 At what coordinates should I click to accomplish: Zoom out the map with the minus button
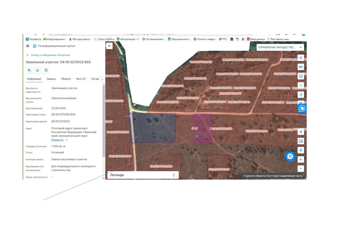tap(301, 169)
